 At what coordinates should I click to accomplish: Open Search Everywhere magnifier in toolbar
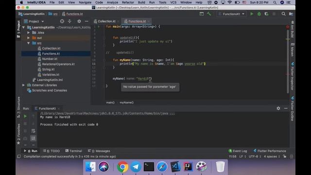click(284, 14)
